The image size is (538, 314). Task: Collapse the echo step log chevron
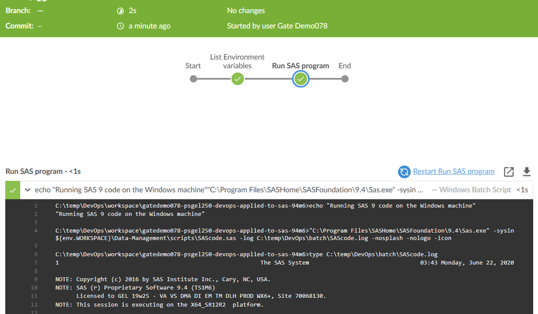point(28,190)
